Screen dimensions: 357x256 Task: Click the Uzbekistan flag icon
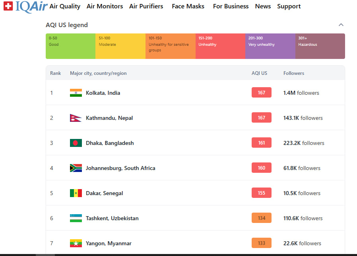tap(76, 218)
